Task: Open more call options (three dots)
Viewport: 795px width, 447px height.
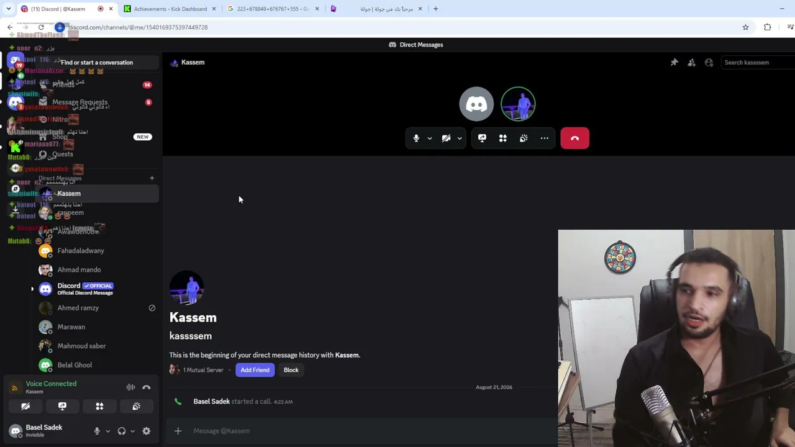Action: (x=545, y=138)
